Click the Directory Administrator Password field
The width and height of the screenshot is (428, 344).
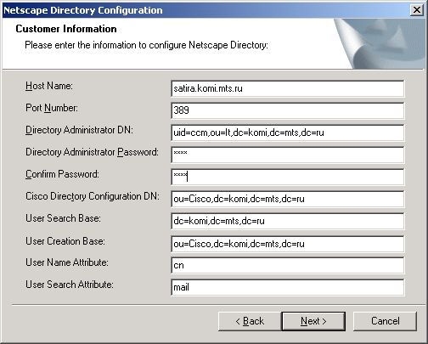[x=288, y=155]
